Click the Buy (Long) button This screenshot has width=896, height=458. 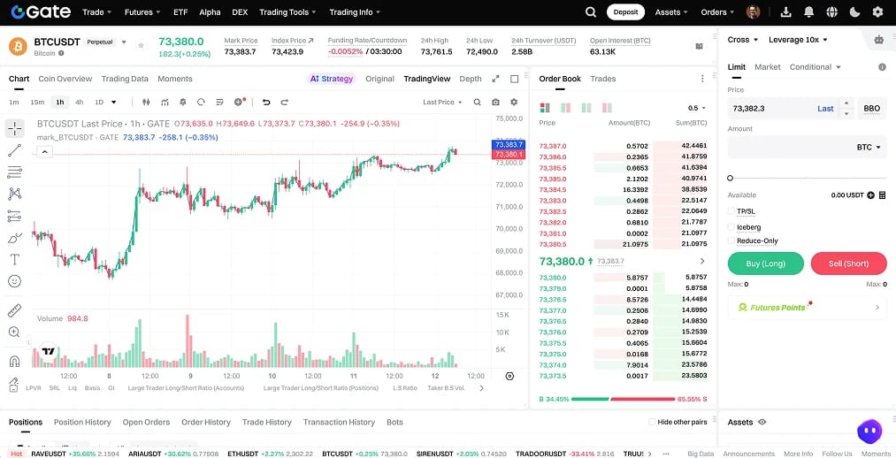766,263
